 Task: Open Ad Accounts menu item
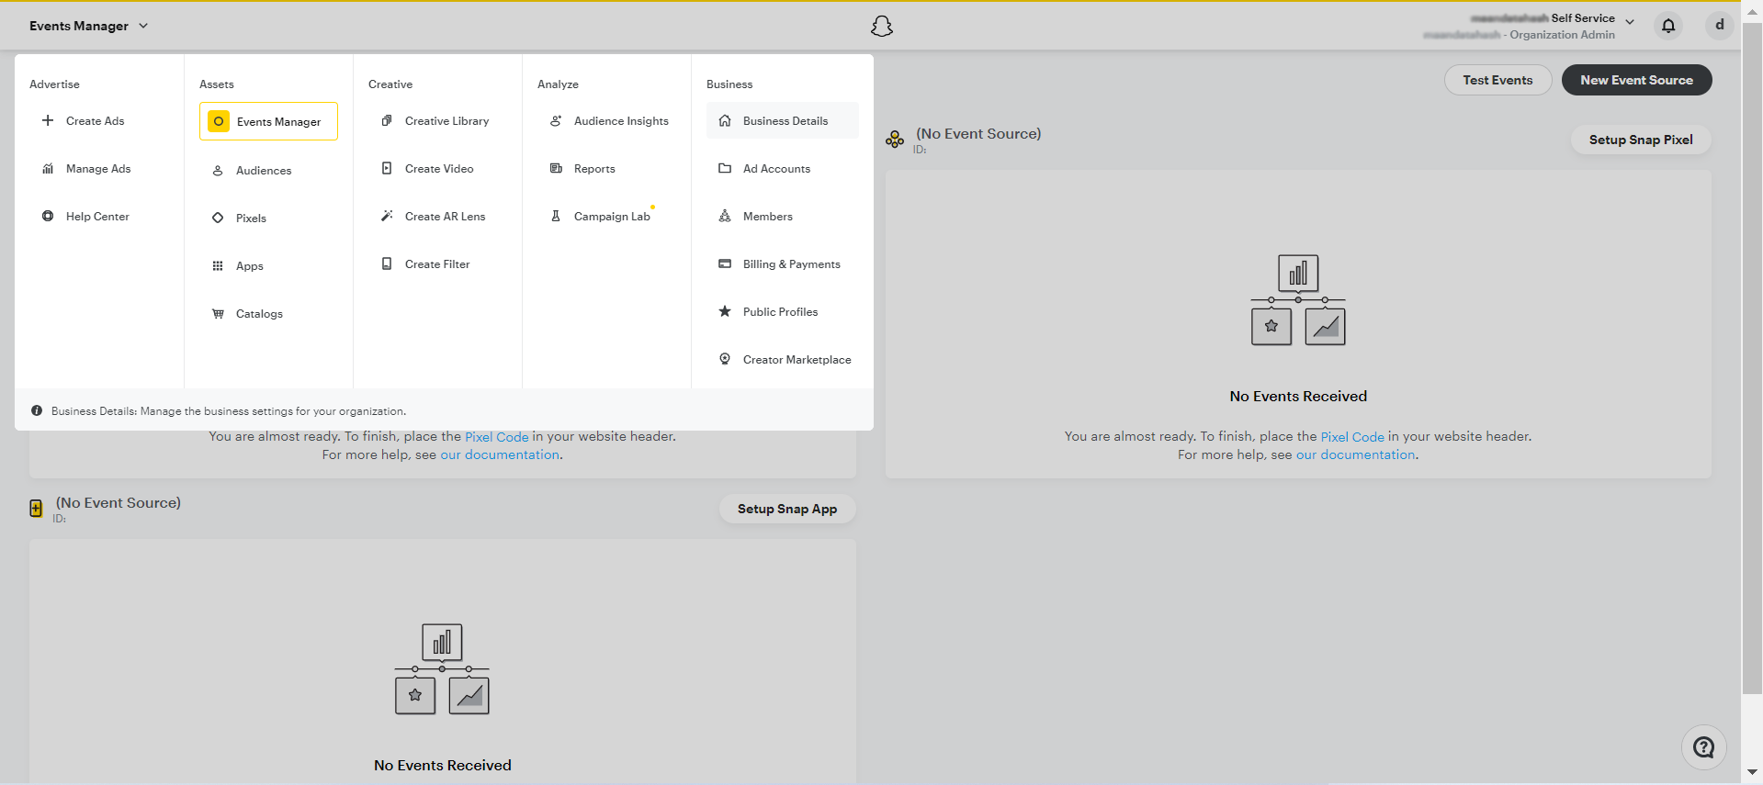[x=783, y=168]
